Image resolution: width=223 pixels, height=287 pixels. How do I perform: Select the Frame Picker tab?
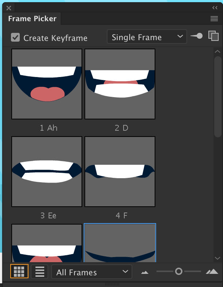32,19
